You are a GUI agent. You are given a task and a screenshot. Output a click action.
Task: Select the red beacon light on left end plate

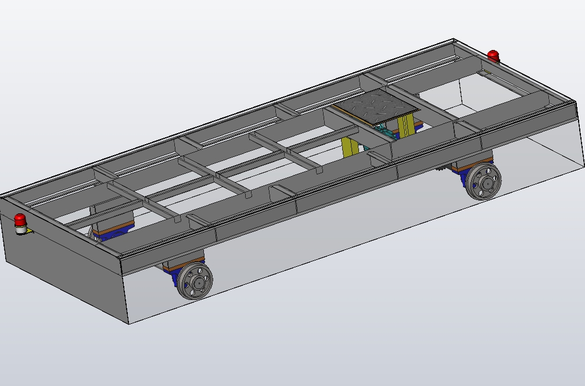[20, 224]
